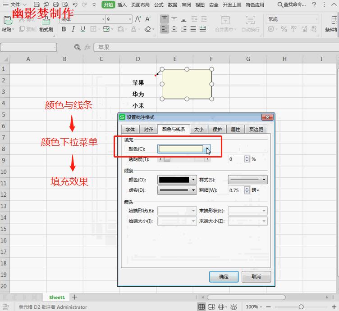Screen dimensions: 339x311
Task: Open the Font tab in the dialog
Action: pos(130,129)
